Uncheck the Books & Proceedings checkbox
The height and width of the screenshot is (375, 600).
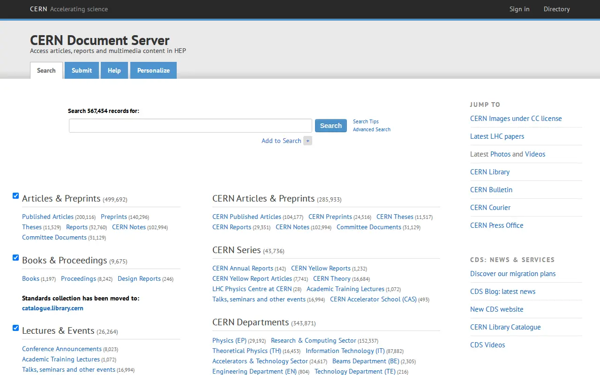pyautogui.click(x=15, y=257)
